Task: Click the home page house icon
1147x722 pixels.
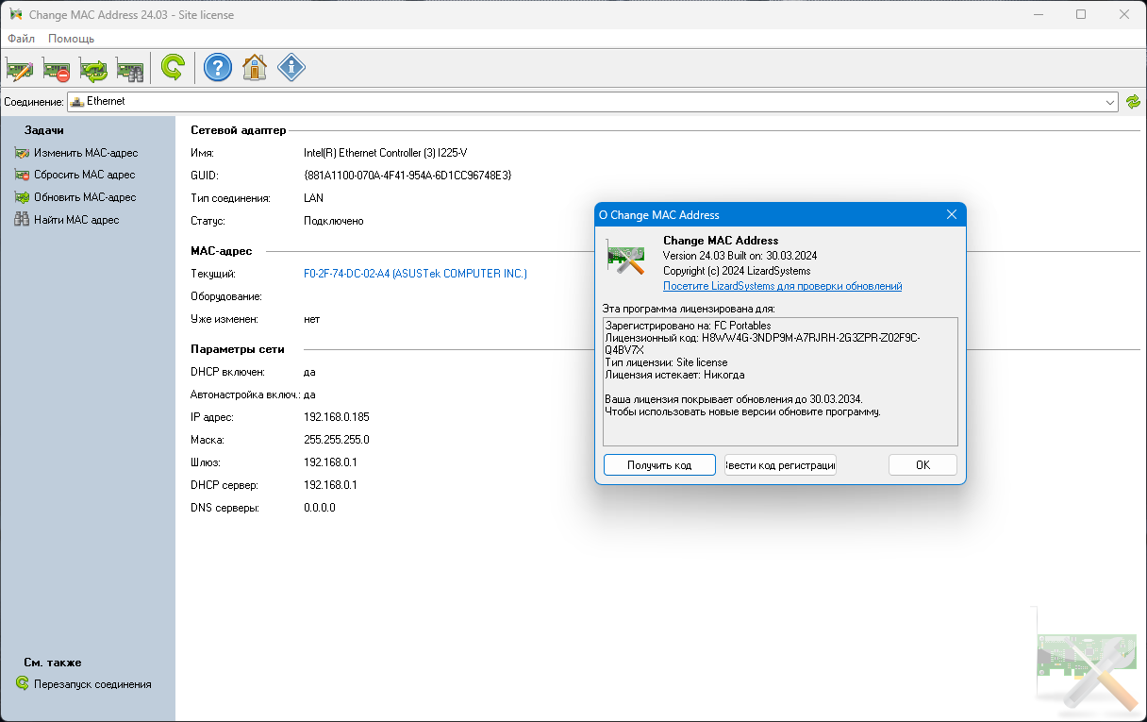Action: pyautogui.click(x=255, y=68)
